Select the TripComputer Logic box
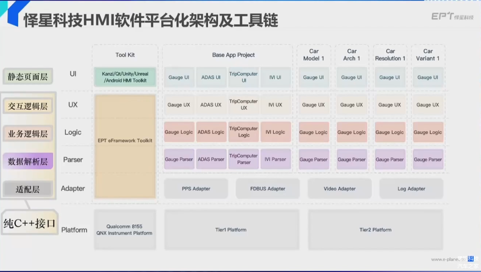 pos(244,132)
